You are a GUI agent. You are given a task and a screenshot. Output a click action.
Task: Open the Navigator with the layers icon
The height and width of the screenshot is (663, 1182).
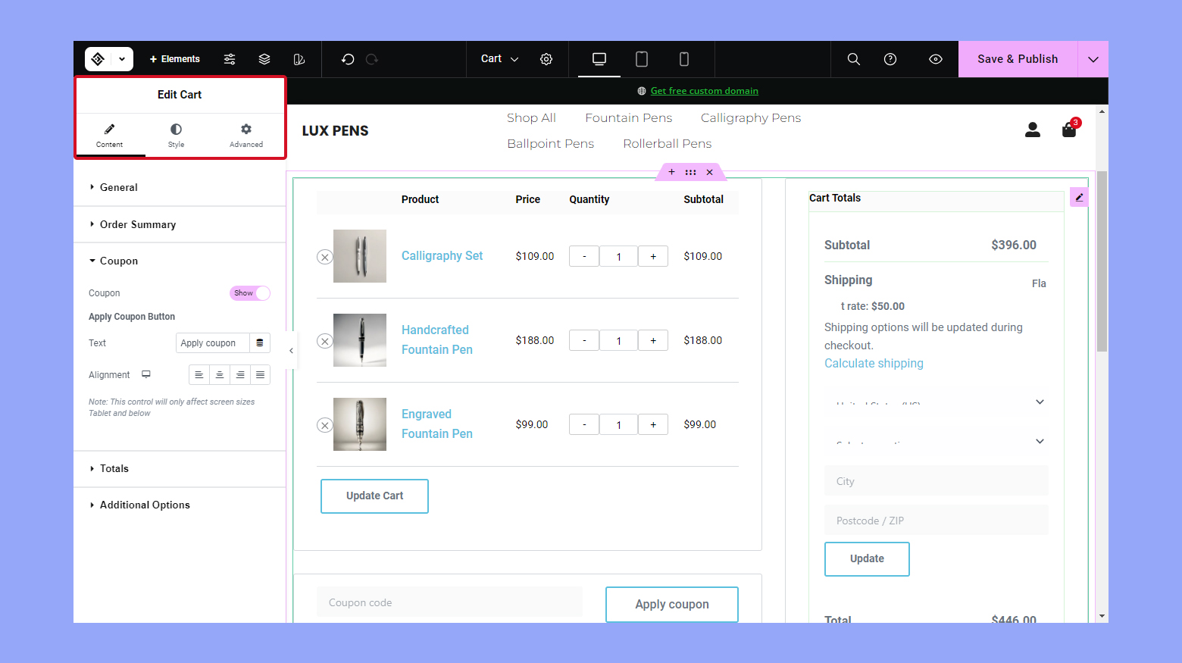[x=264, y=58]
